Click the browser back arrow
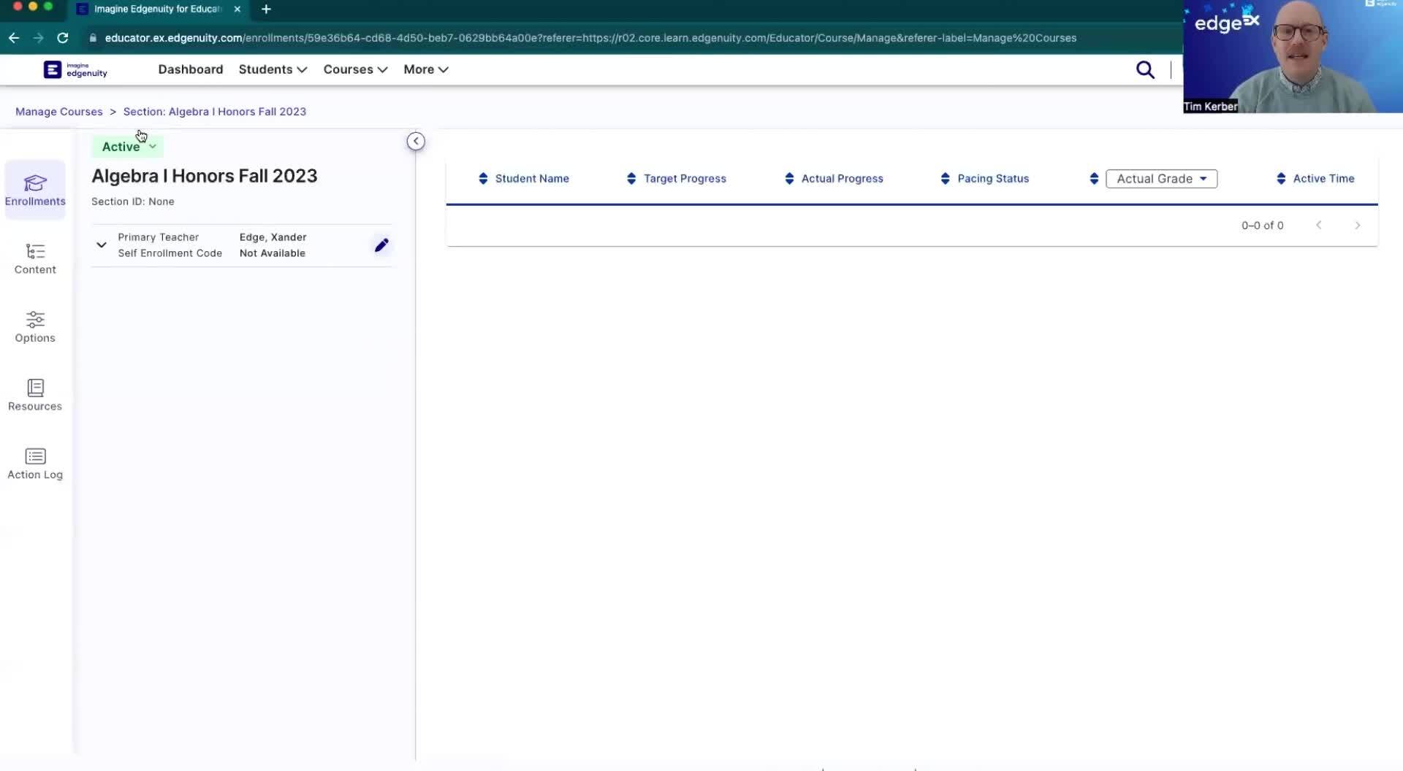The height and width of the screenshot is (771, 1403). point(14,38)
